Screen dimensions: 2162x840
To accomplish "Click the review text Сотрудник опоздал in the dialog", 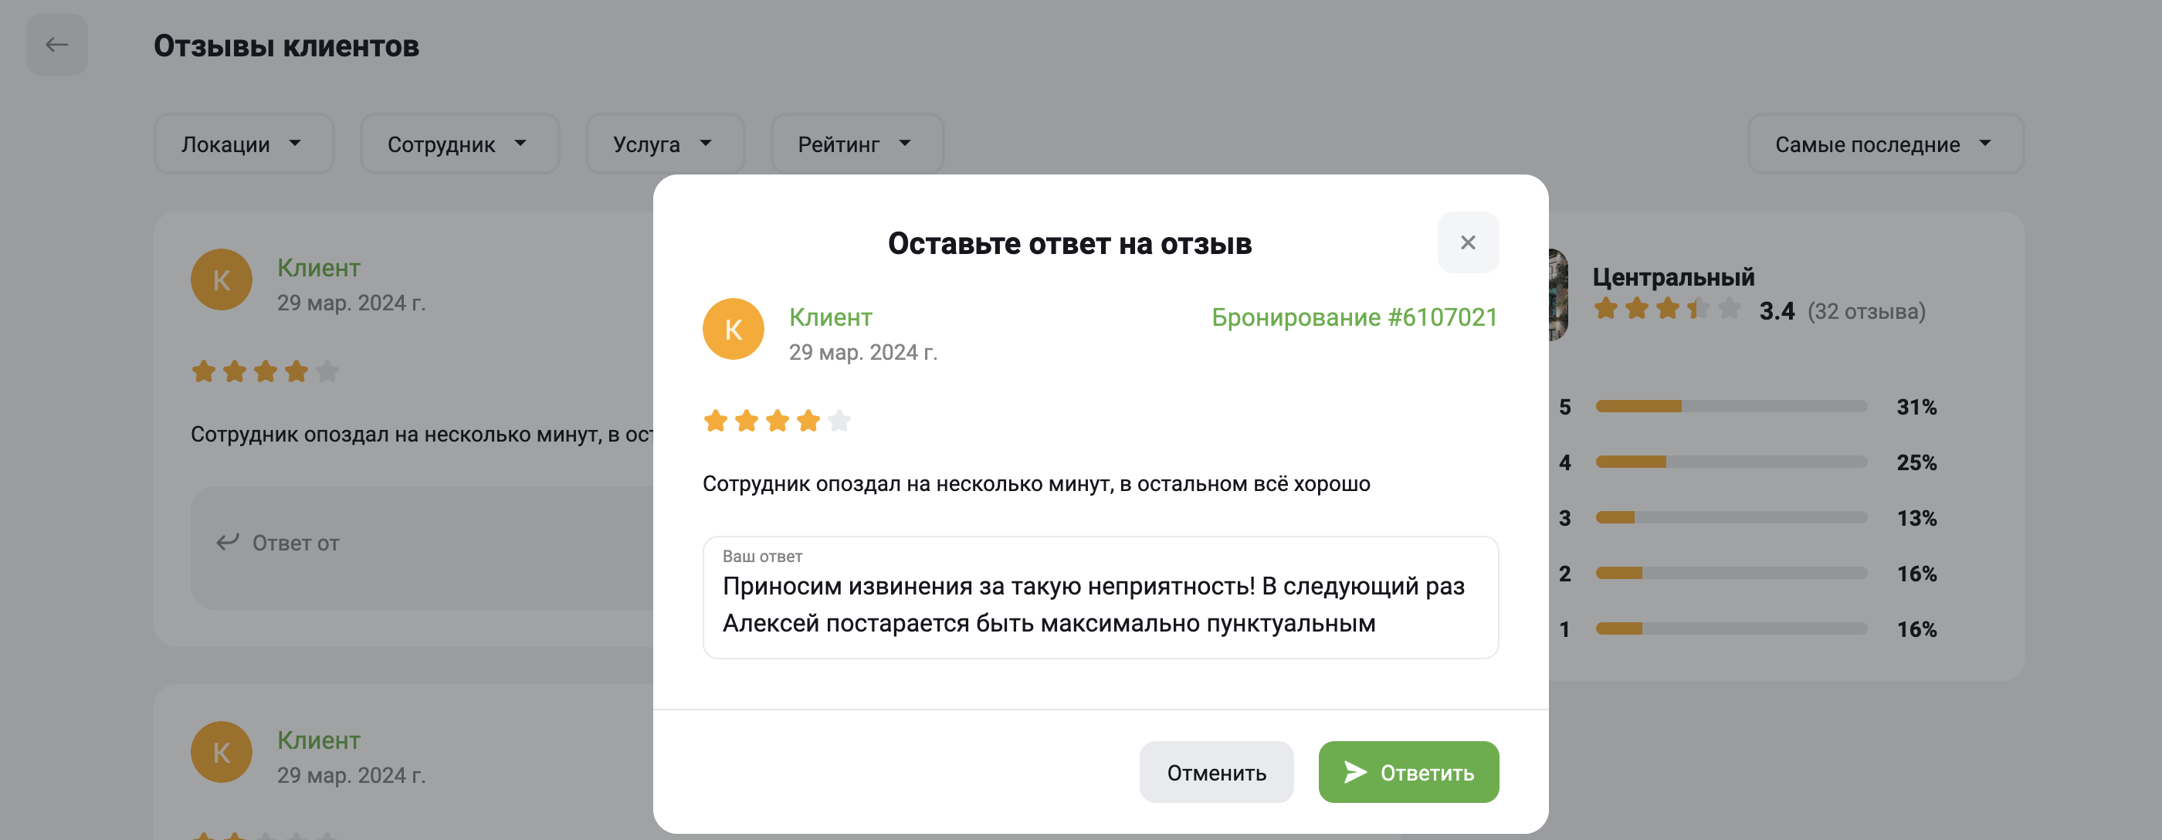I will click(x=1036, y=483).
